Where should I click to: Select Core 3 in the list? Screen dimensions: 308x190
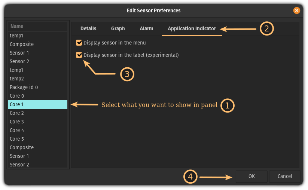(x=37, y=122)
